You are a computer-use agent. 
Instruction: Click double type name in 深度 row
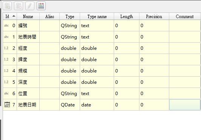pos(97,82)
